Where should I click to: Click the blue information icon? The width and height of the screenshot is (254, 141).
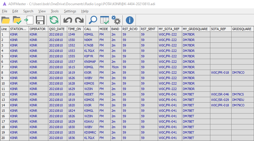tap(130, 20)
